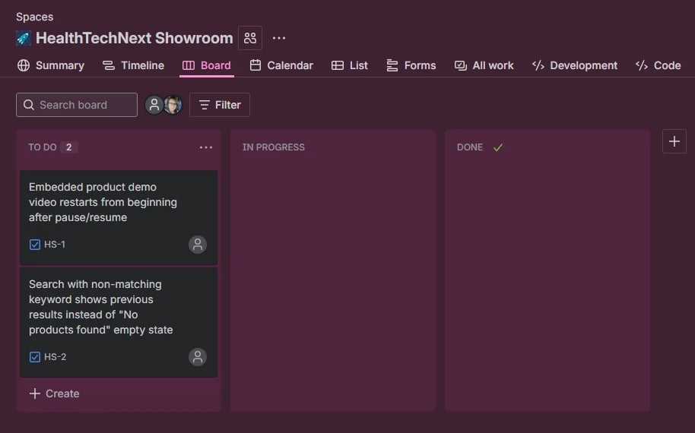The height and width of the screenshot is (433, 695).
Task: Open the team members icon button
Action: click(x=250, y=38)
